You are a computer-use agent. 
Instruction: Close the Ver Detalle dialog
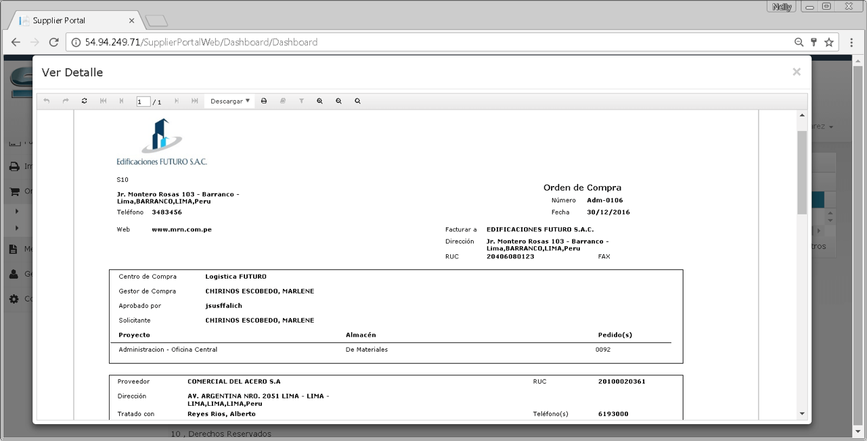(x=797, y=72)
